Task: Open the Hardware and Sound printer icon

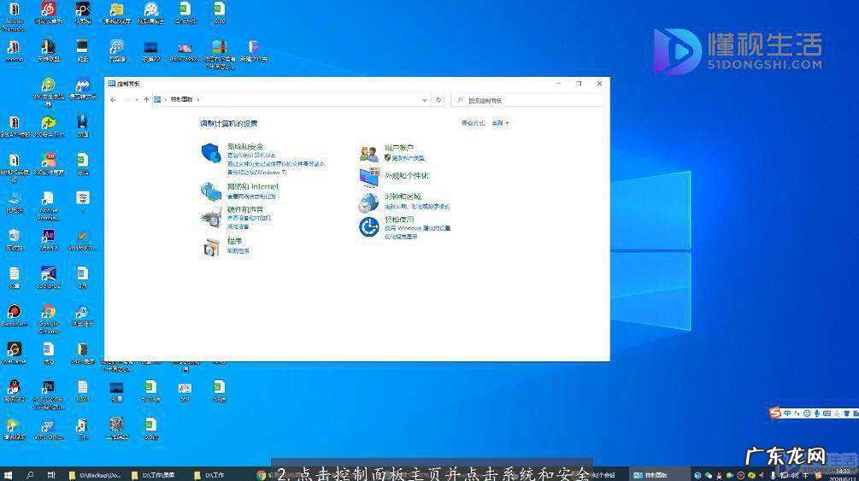Action: click(210, 217)
